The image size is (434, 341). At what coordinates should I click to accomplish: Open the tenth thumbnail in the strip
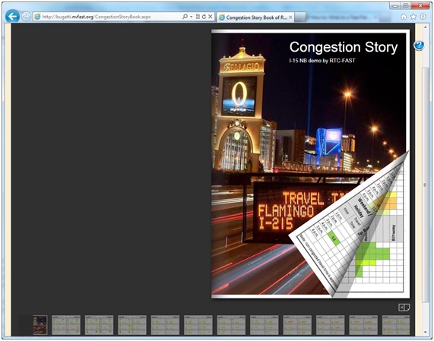click(x=331, y=325)
